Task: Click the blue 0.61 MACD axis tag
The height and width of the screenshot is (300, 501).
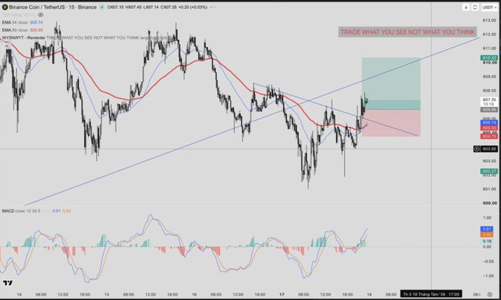Action: coord(487,229)
